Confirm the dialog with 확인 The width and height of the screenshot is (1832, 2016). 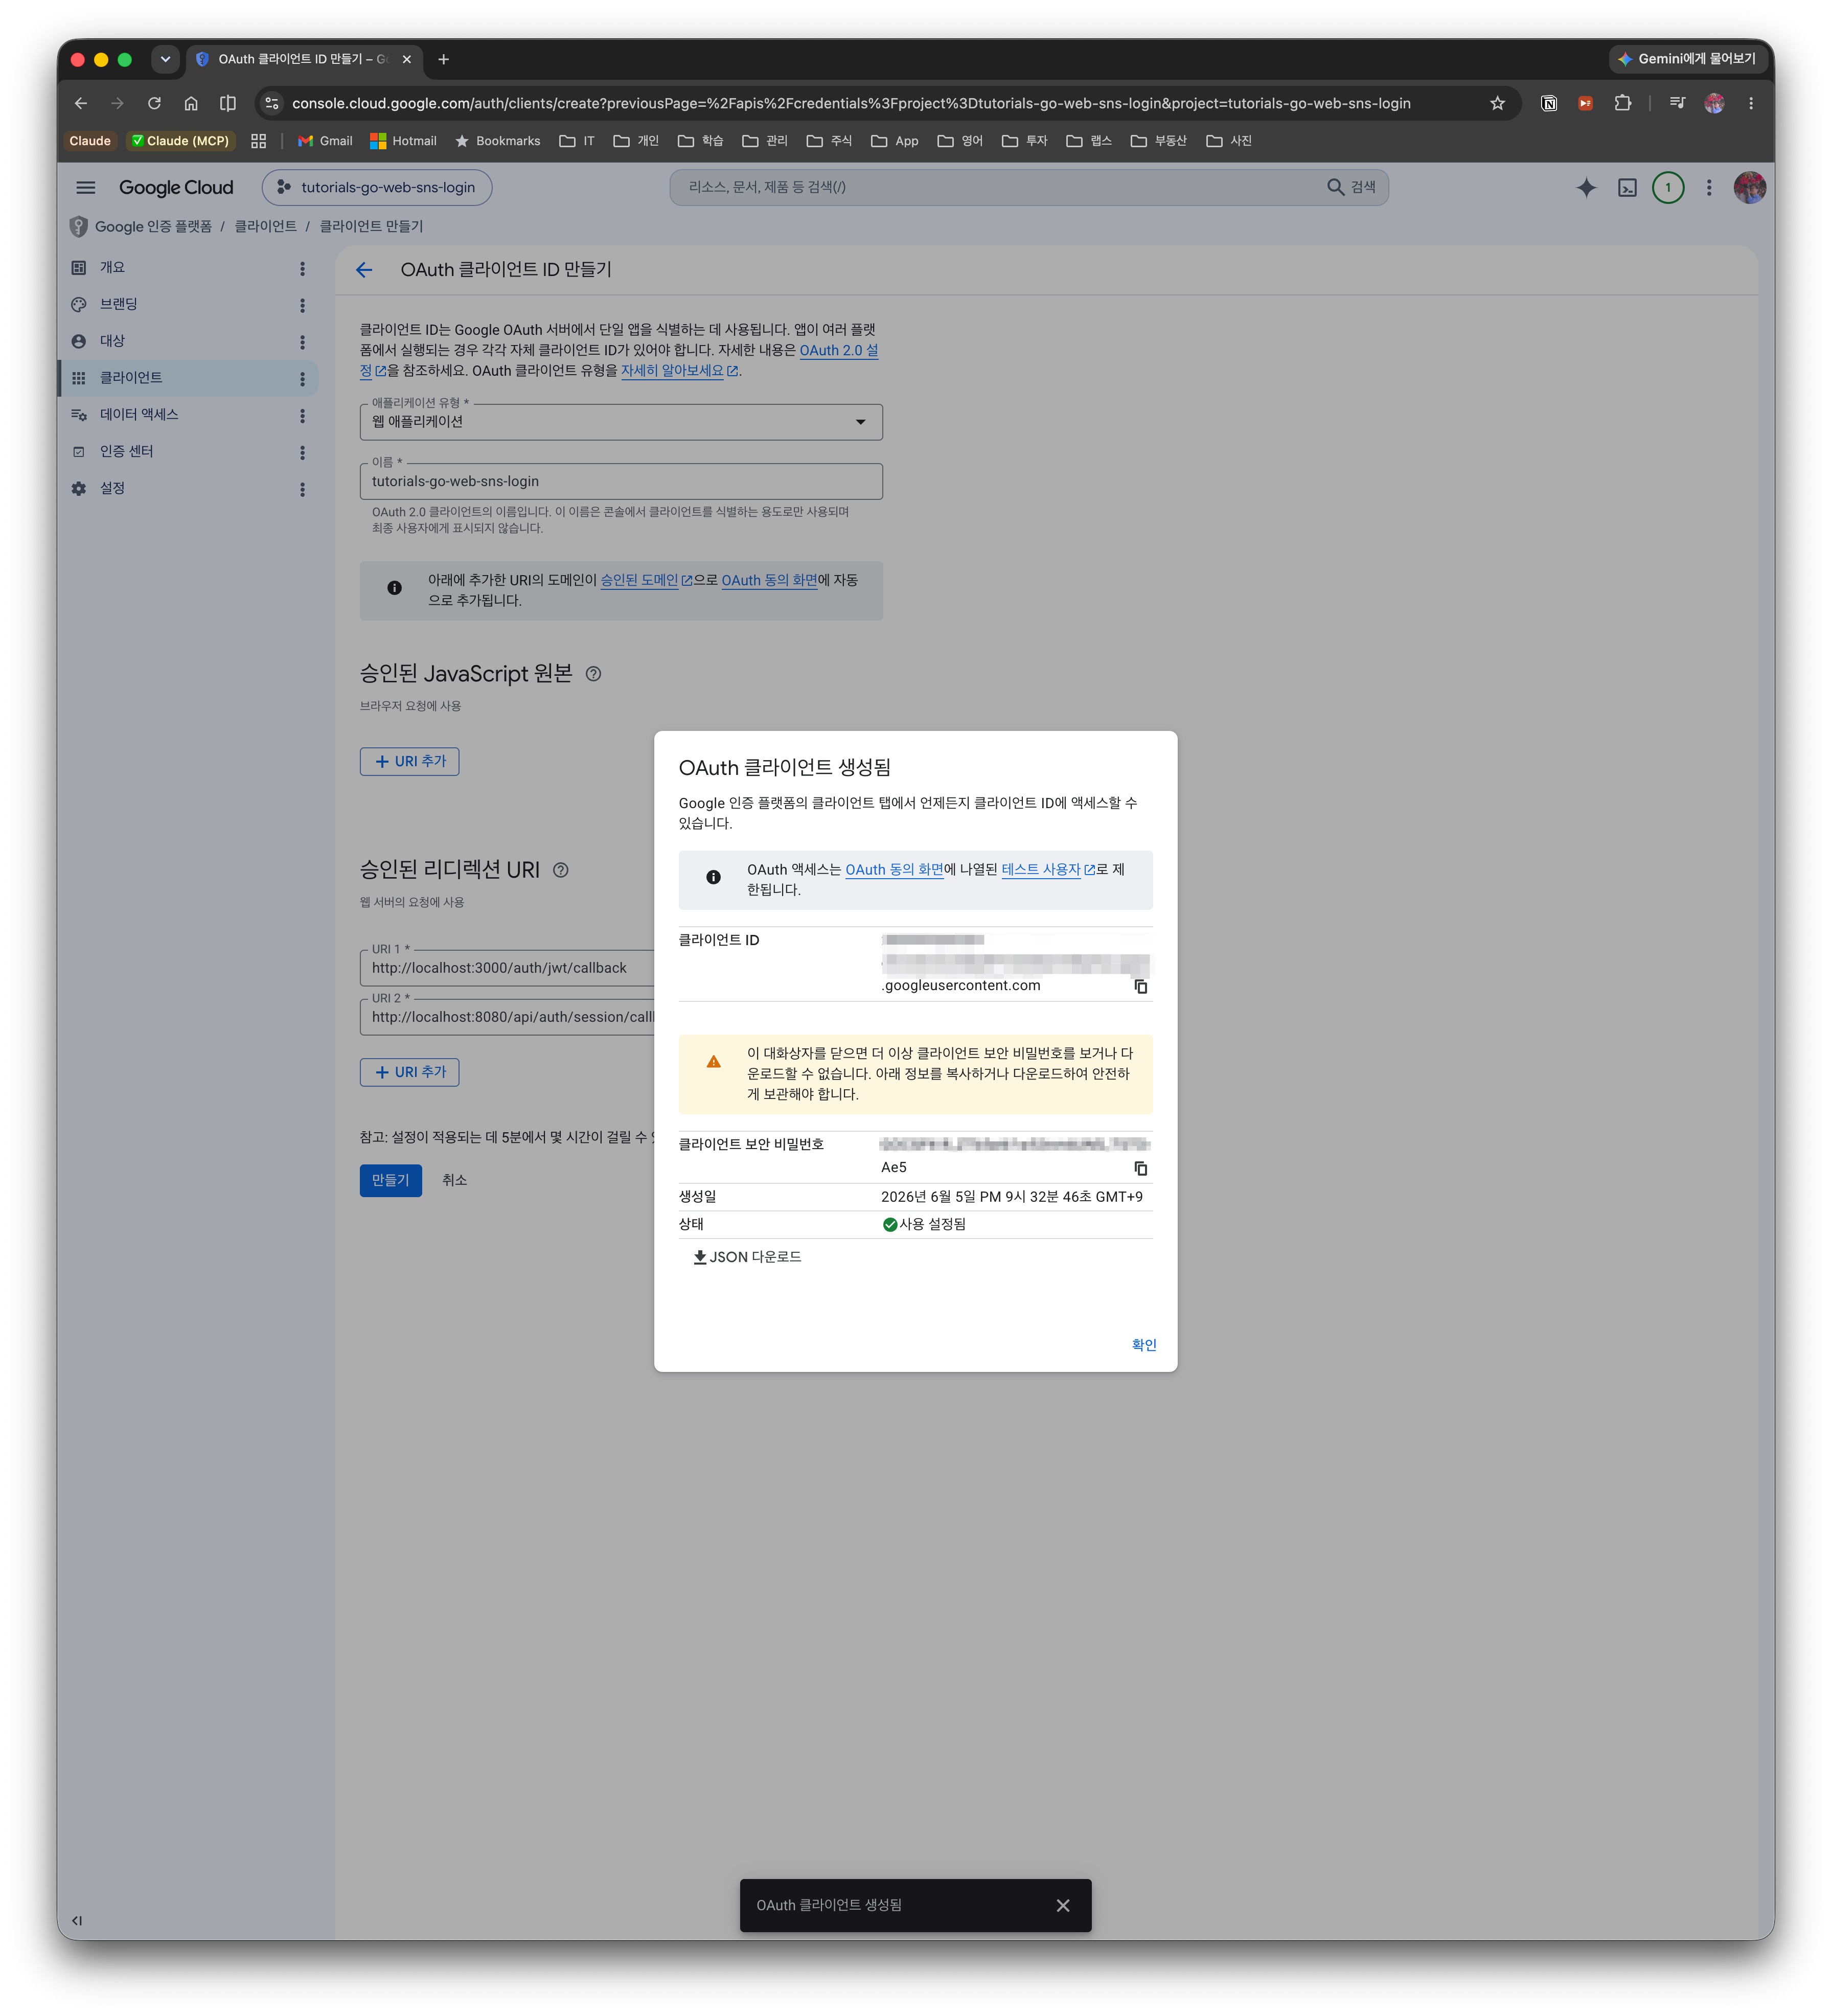tap(1143, 1345)
